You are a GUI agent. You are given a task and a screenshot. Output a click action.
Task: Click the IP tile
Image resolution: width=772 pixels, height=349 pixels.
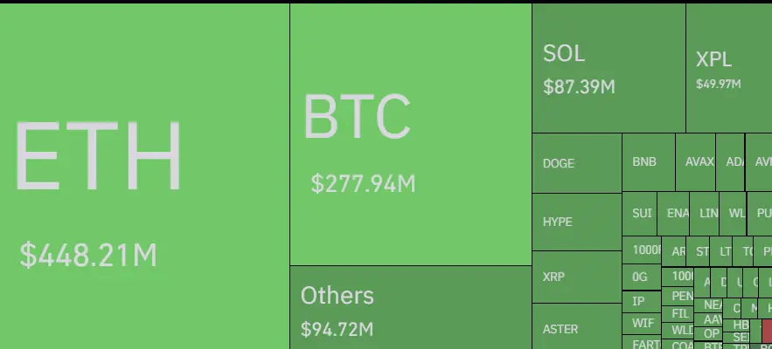click(642, 301)
